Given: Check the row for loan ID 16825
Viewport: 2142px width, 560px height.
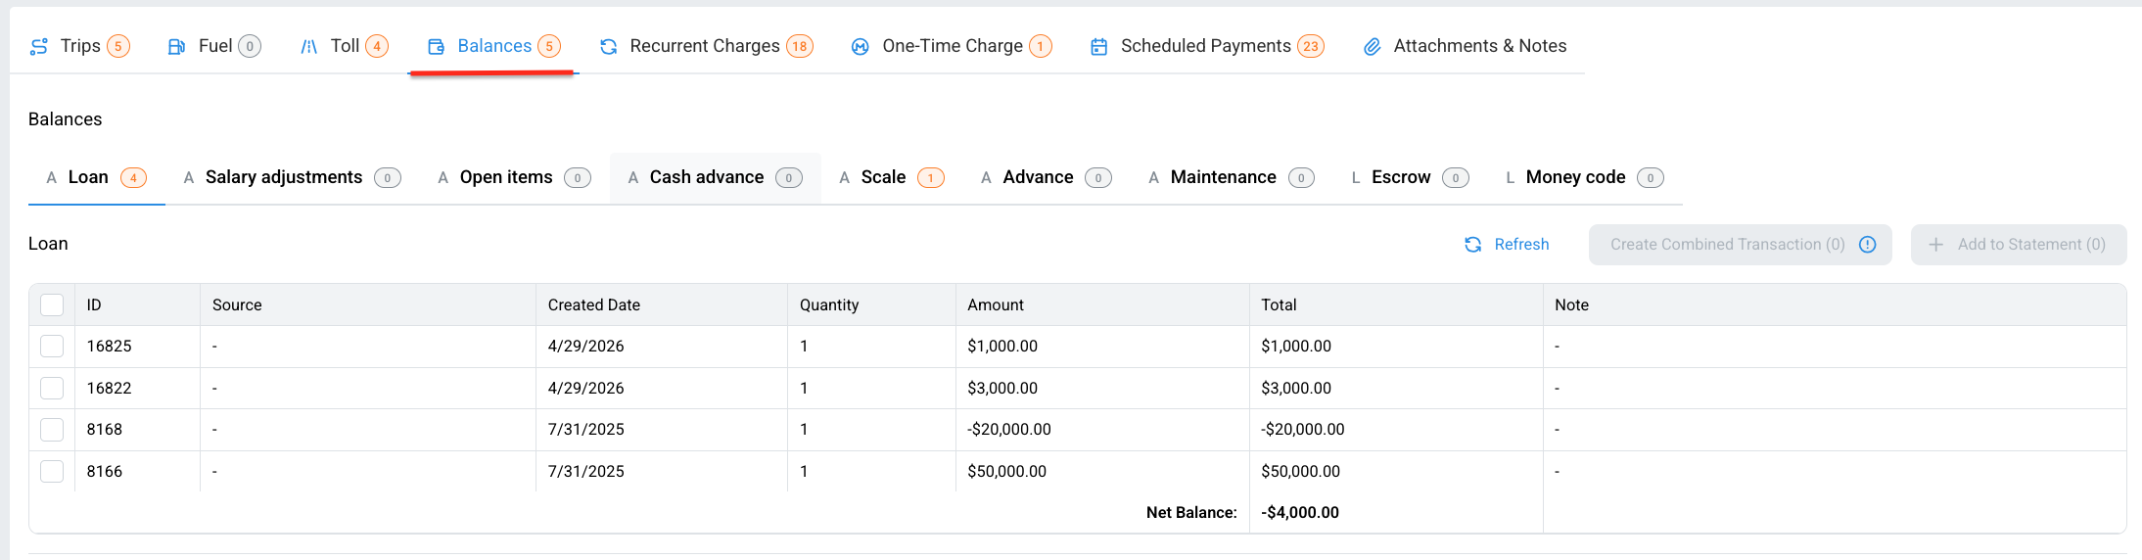Looking at the screenshot, I should 52,347.
